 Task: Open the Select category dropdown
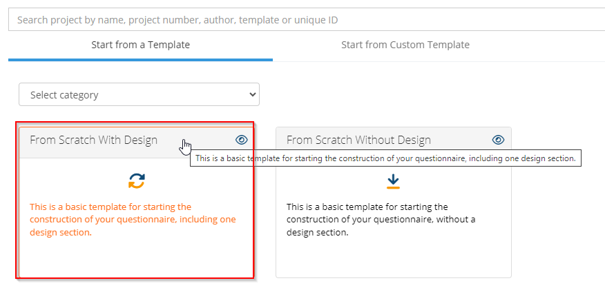click(139, 95)
